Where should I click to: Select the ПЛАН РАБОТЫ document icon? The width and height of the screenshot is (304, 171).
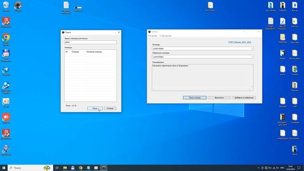click(x=271, y=24)
